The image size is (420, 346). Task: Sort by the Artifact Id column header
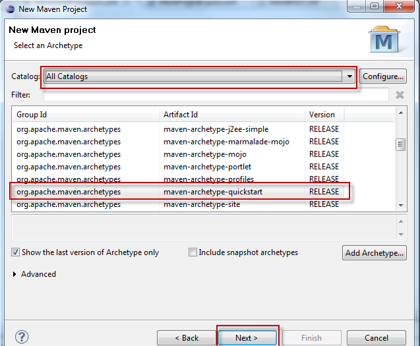232,115
